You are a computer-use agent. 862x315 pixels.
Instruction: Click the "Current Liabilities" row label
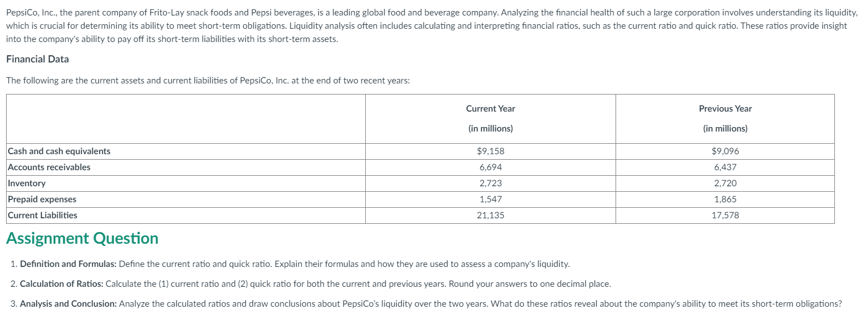pos(43,216)
